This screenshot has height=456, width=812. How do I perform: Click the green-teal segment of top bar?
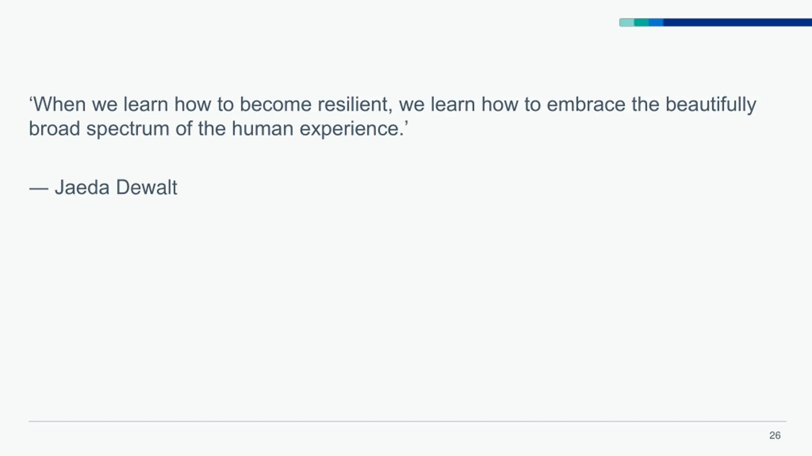[x=641, y=22]
